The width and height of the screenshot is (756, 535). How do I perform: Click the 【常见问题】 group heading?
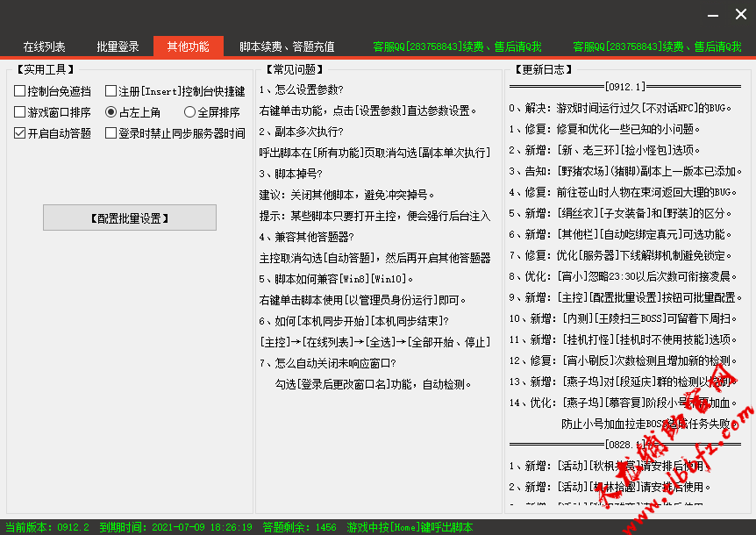click(x=294, y=69)
